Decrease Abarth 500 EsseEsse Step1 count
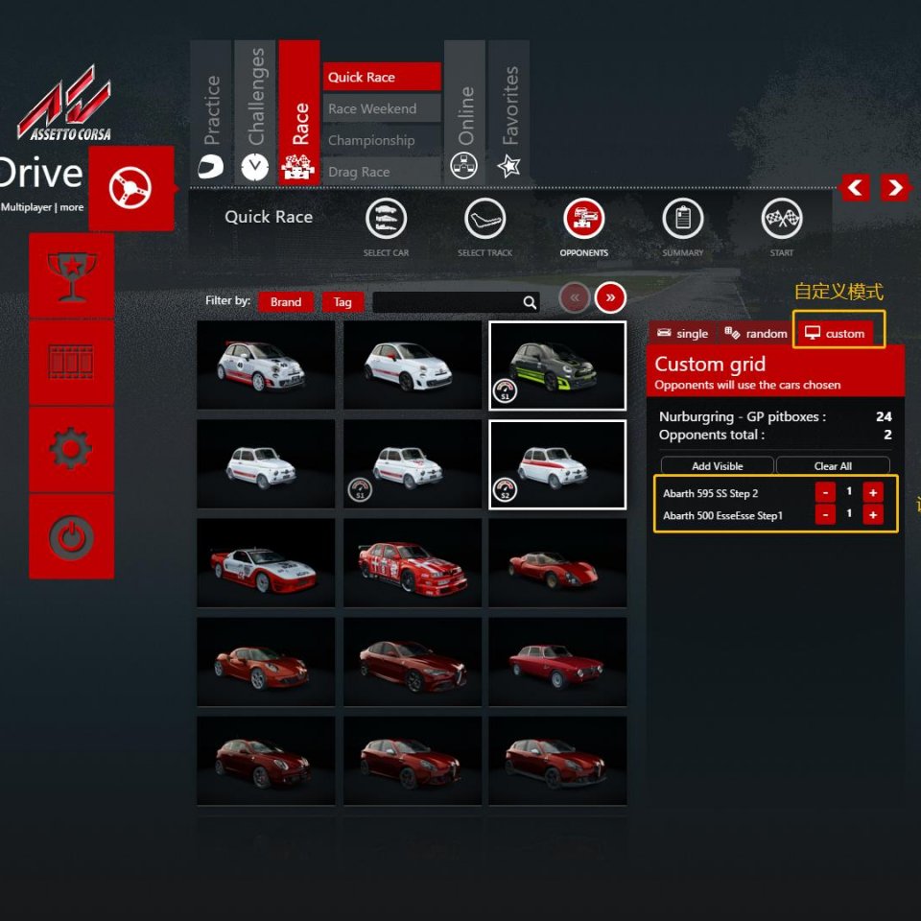Viewport: 921px width, 921px height. point(825,514)
